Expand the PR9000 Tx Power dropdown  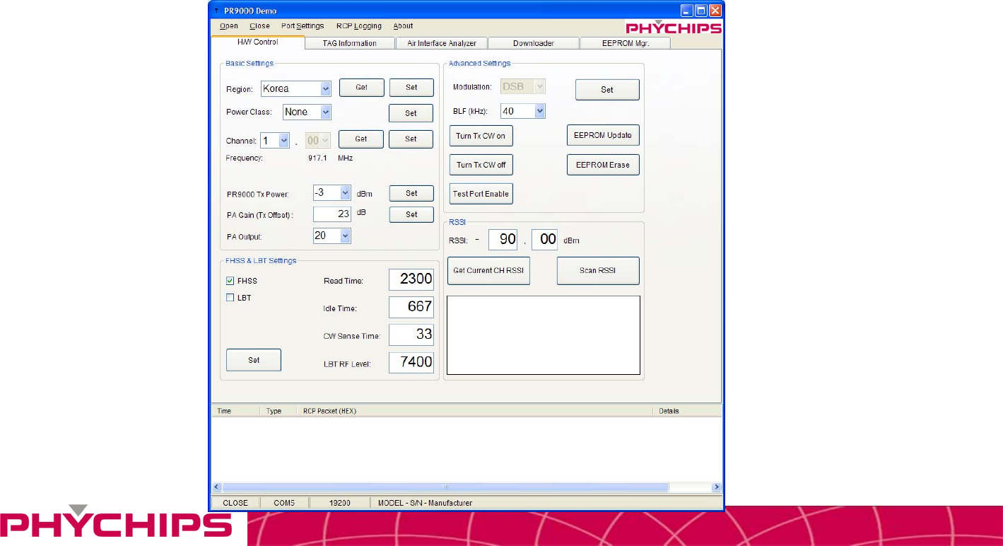tap(345, 193)
